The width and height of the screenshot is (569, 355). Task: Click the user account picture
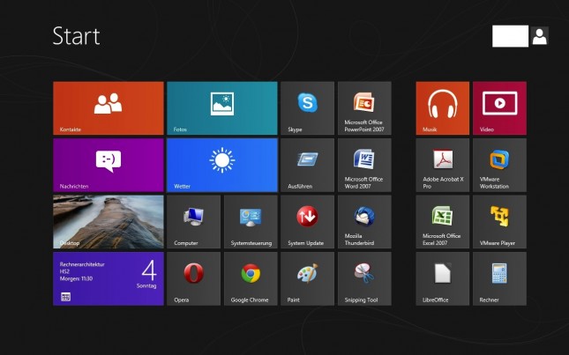[x=540, y=36]
